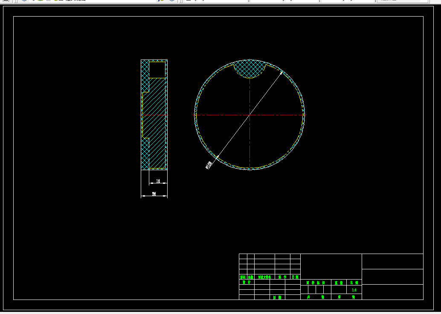Click the 图样标记 label in the title block
The height and width of the screenshot is (314, 441).
pos(316,283)
